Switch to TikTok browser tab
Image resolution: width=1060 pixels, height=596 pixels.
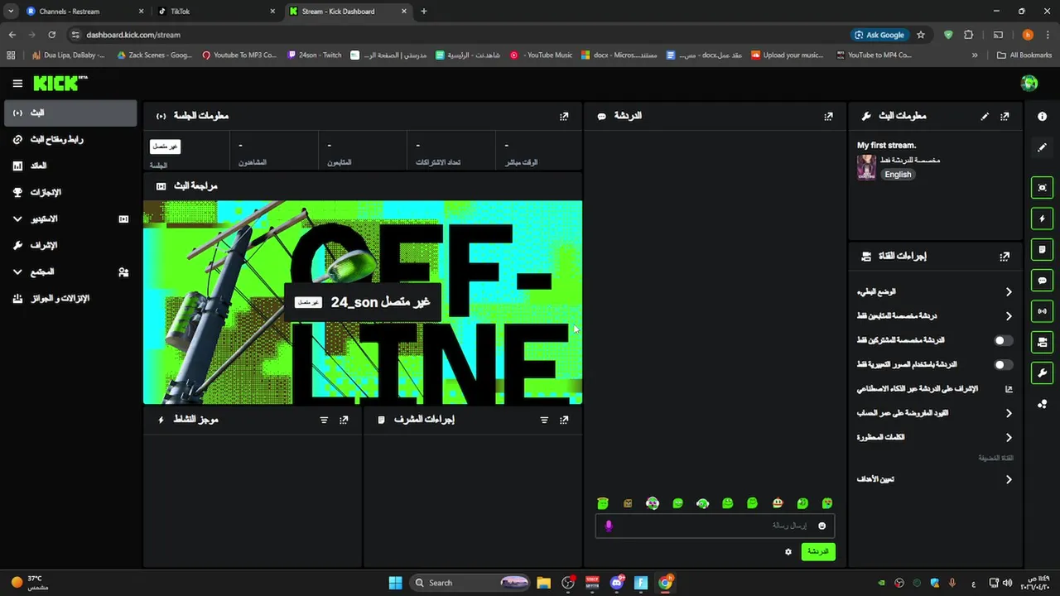point(217,12)
